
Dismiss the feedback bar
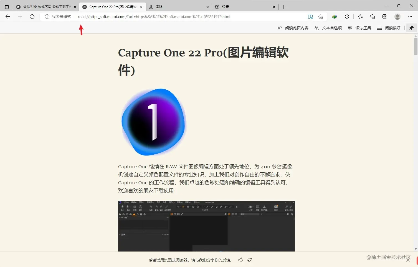pyautogui.click(x=408, y=260)
